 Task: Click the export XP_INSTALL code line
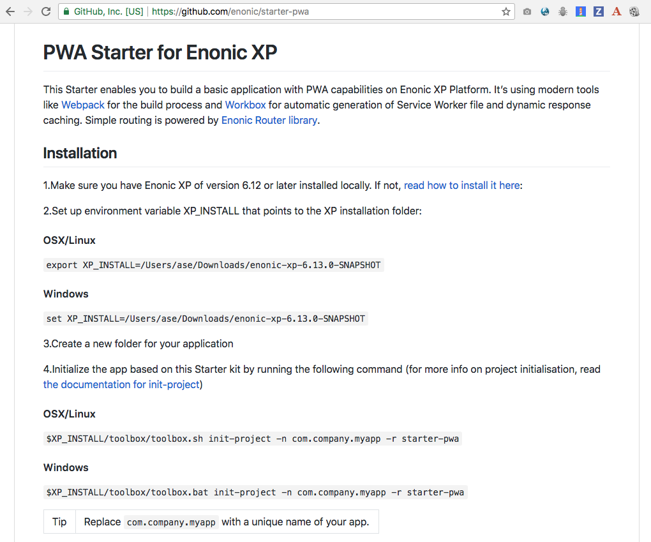coord(213,265)
